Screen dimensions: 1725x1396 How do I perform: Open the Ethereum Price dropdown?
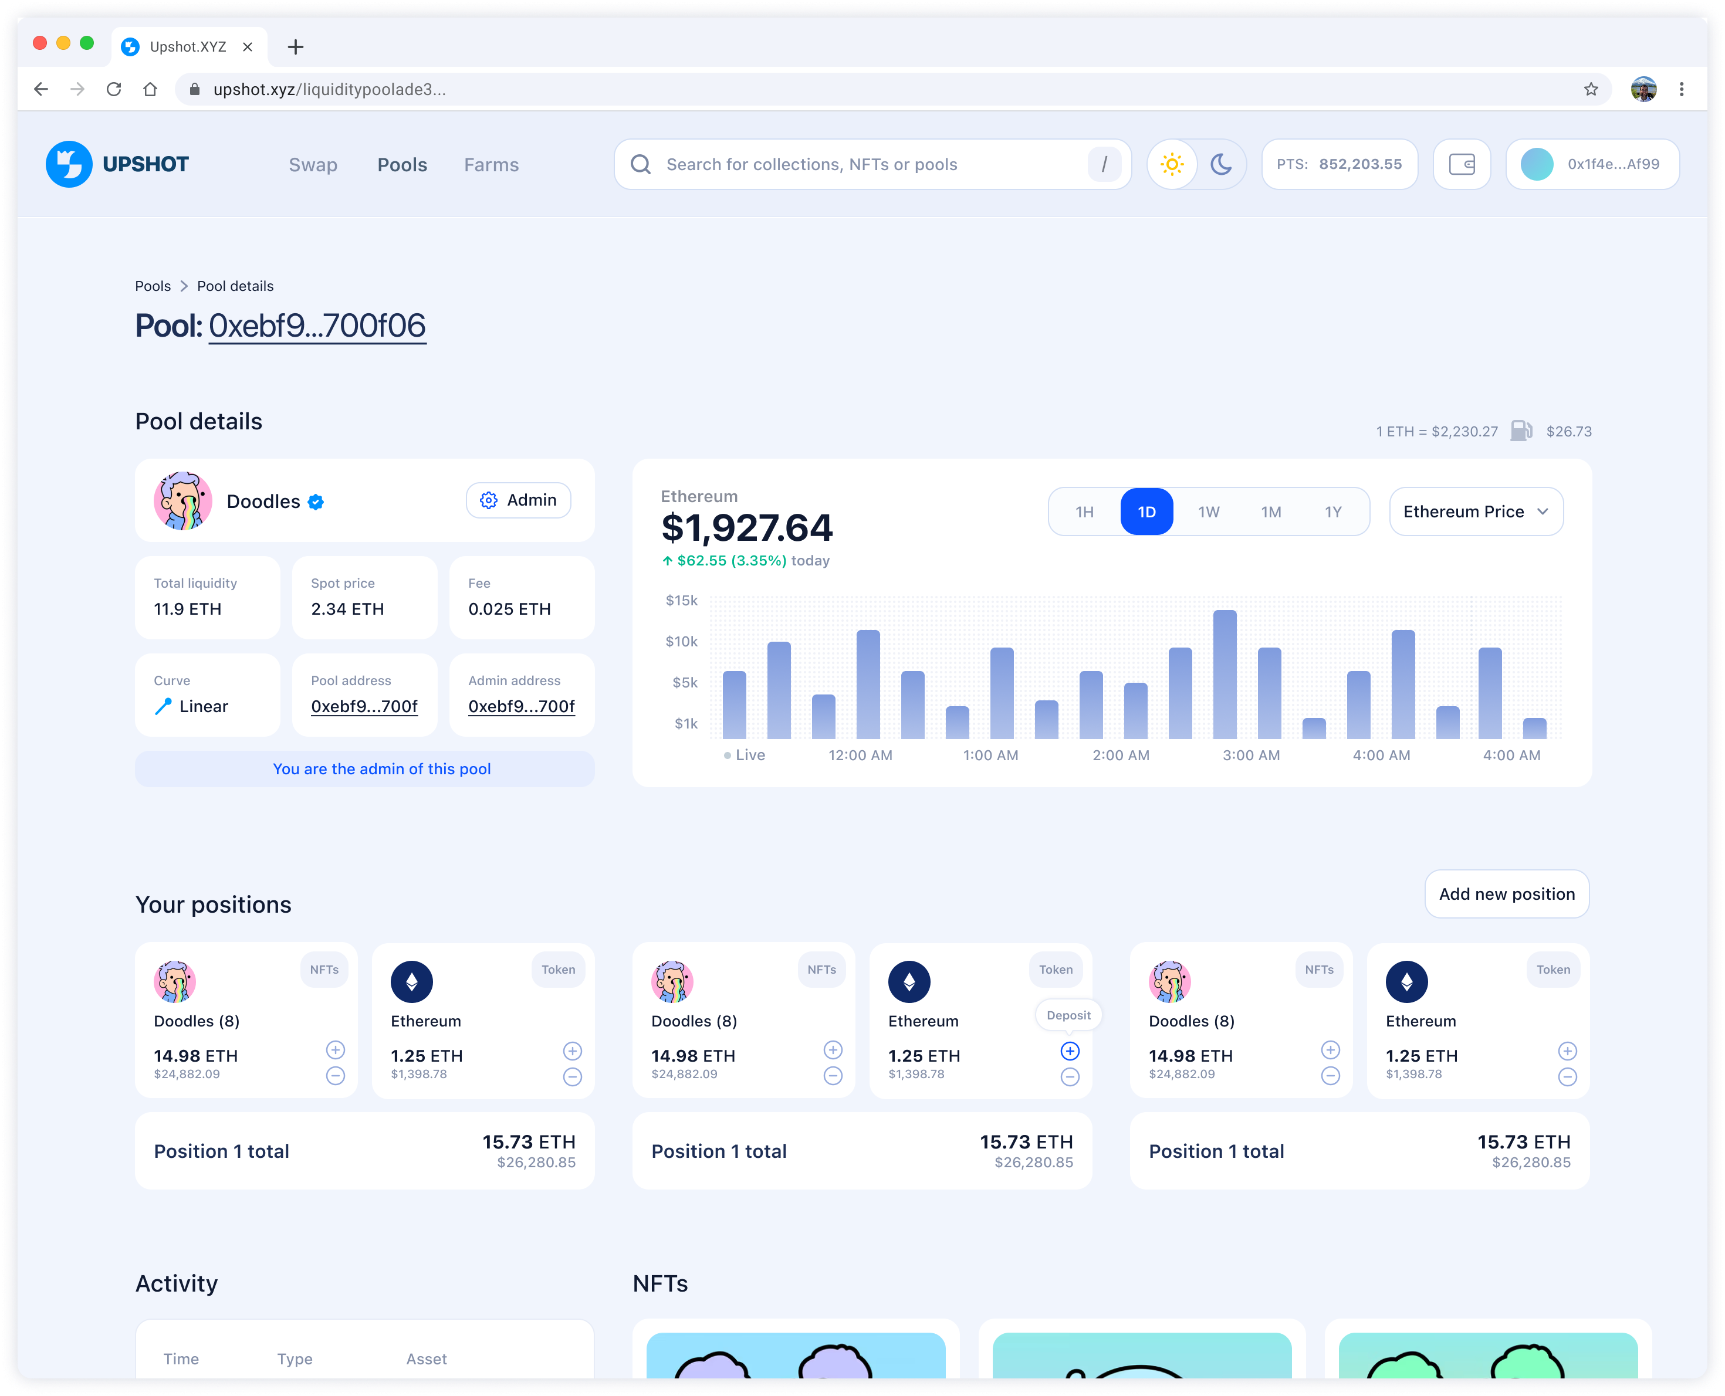point(1476,512)
